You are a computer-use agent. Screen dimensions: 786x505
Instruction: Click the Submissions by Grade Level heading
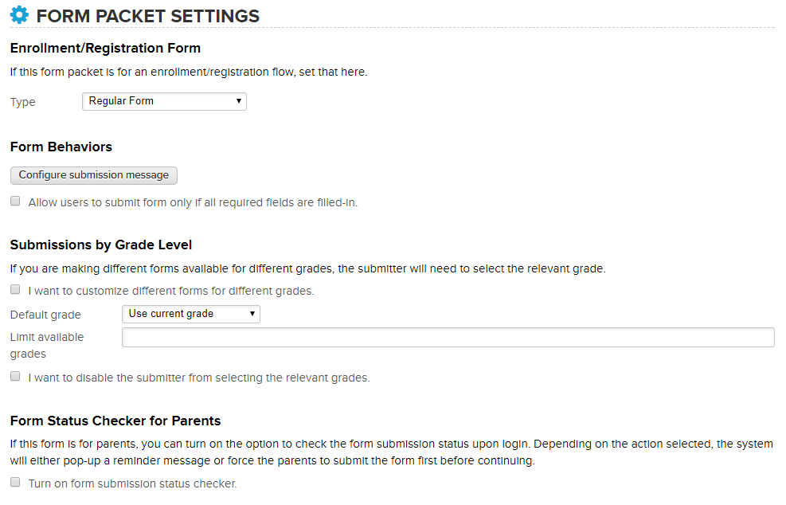(x=101, y=245)
